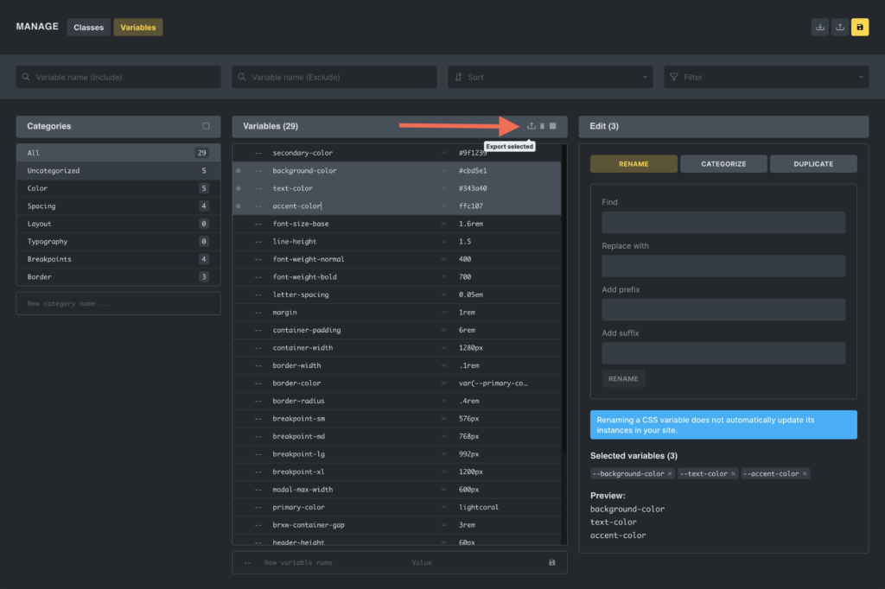Click the yellow save button in the top-right corner

(859, 27)
